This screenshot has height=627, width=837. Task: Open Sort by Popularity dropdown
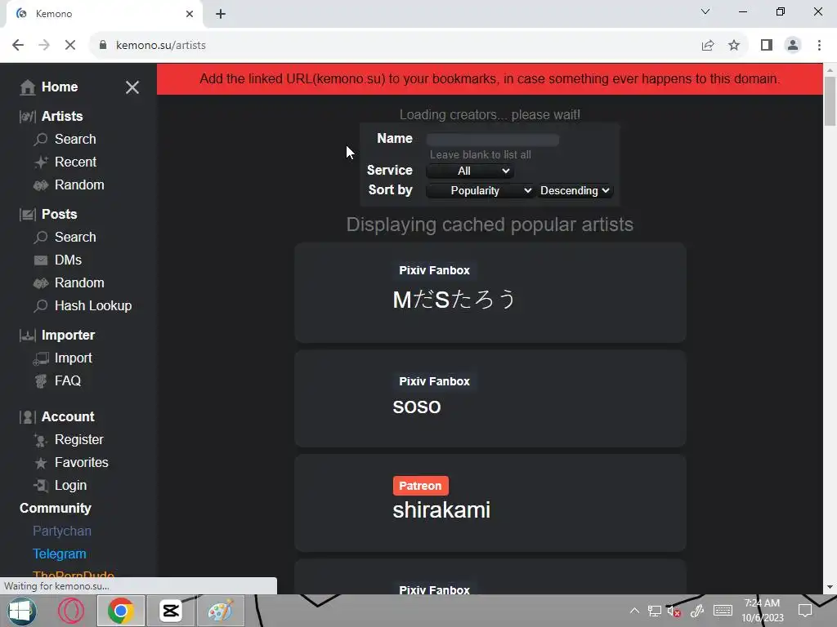[481, 191]
